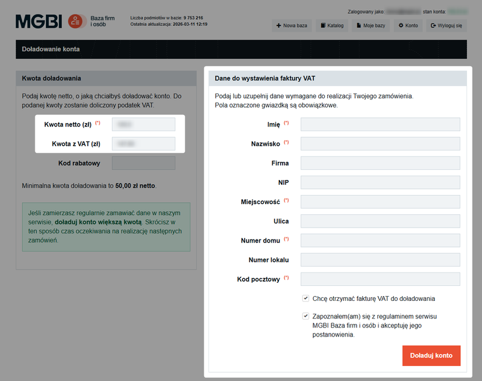Screen dimensions: 482x381
Task: Select Katalog in the top navigation
Action: pos(333,25)
